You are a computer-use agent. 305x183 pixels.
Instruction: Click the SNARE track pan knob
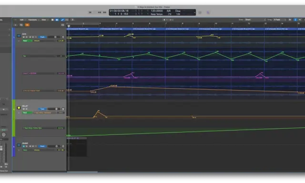[63, 146]
